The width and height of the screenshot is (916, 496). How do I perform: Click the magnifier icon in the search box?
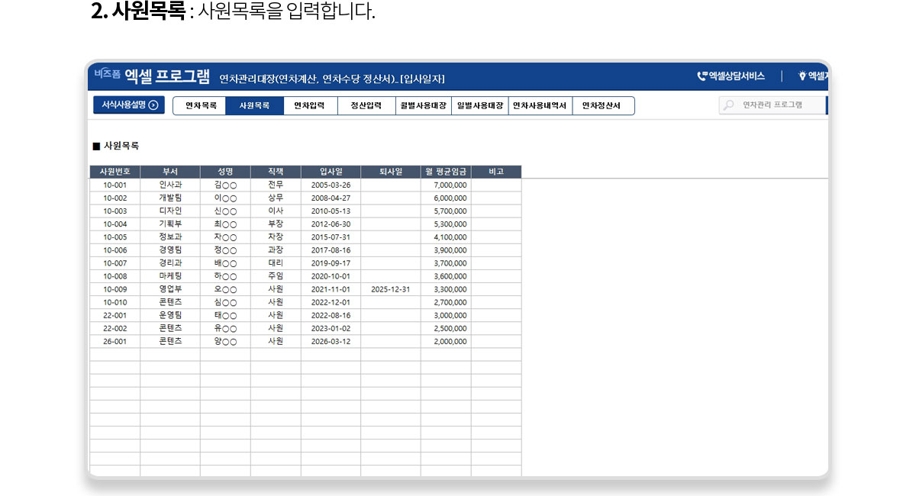click(x=729, y=105)
